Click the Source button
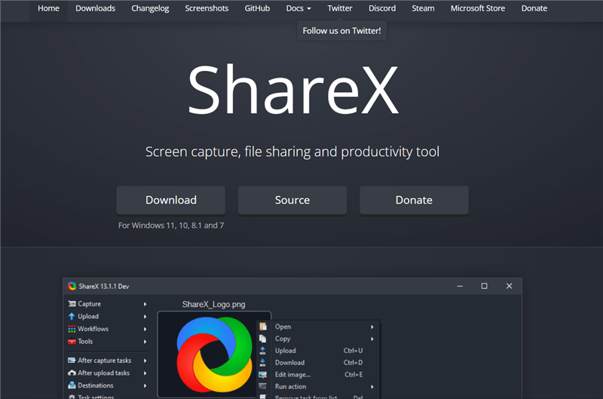The image size is (603, 399). pos(292,200)
